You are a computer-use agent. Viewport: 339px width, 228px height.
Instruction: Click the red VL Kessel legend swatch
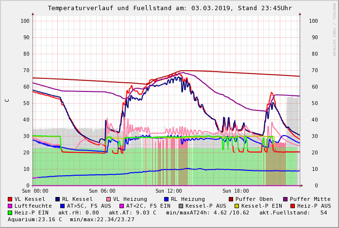pos(10,199)
